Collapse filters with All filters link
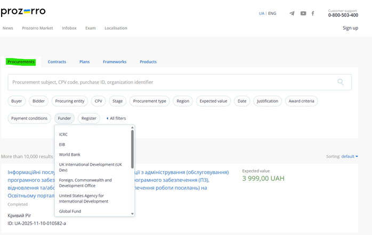Viewport: 372px width, 235px height. click(116, 118)
